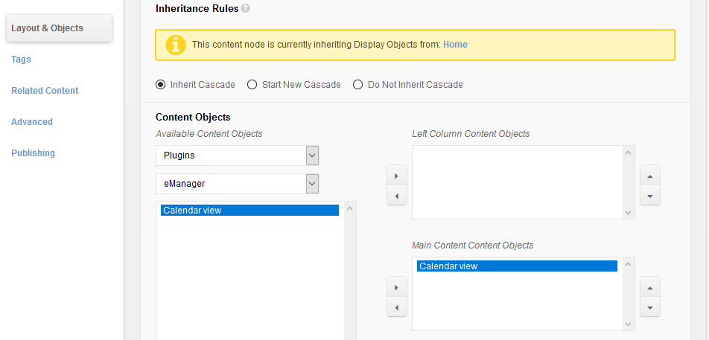Go to the Related Content tab
The height and width of the screenshot is (340, 709).
point(45,90)
